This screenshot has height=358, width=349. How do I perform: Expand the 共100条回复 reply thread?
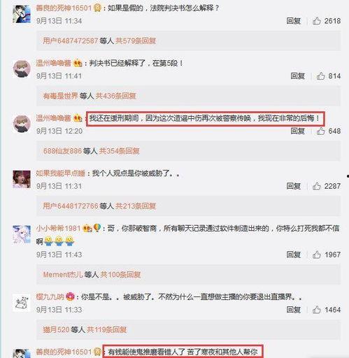point(120,275)
